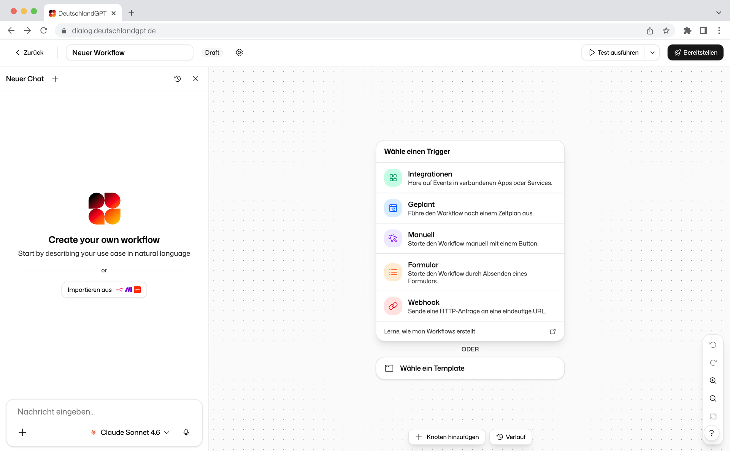
Task: Open Chrome three-dot menu
Action: point(719,31)
